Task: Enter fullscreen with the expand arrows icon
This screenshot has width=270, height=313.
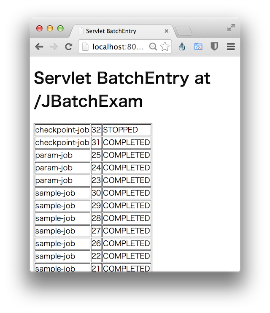Action: pyautogui.click(x=231, y=28)
